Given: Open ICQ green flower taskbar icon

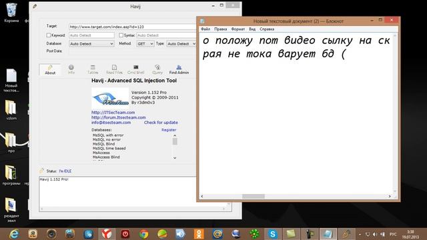Looking at the screenshot, I should pyautogui.click(x=254, y=234).
